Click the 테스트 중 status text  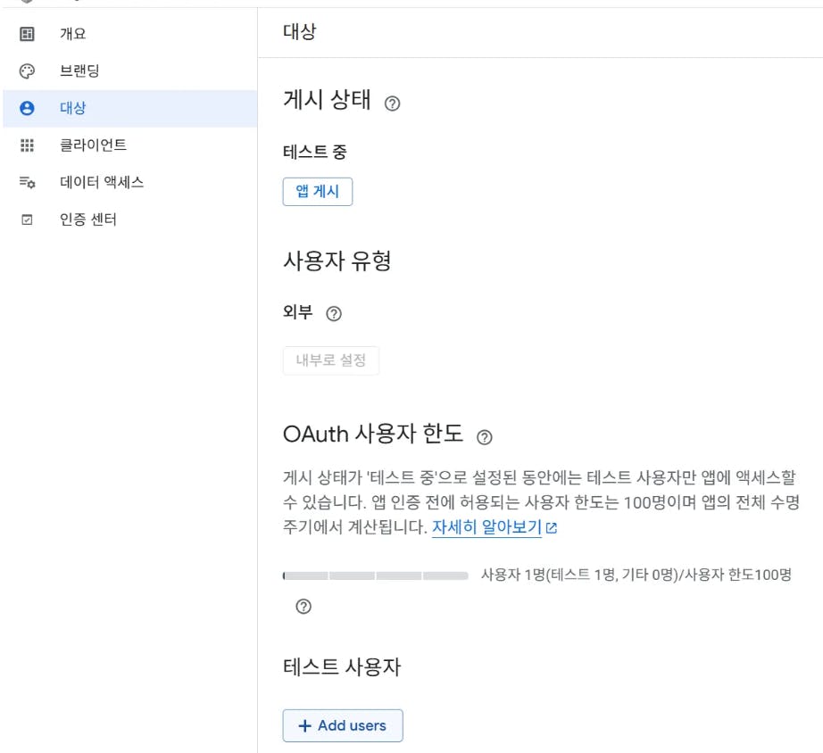coord(315,153)
